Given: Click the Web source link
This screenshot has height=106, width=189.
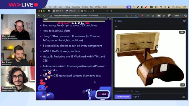Looking at the screenshot, I should coord(137,91).
